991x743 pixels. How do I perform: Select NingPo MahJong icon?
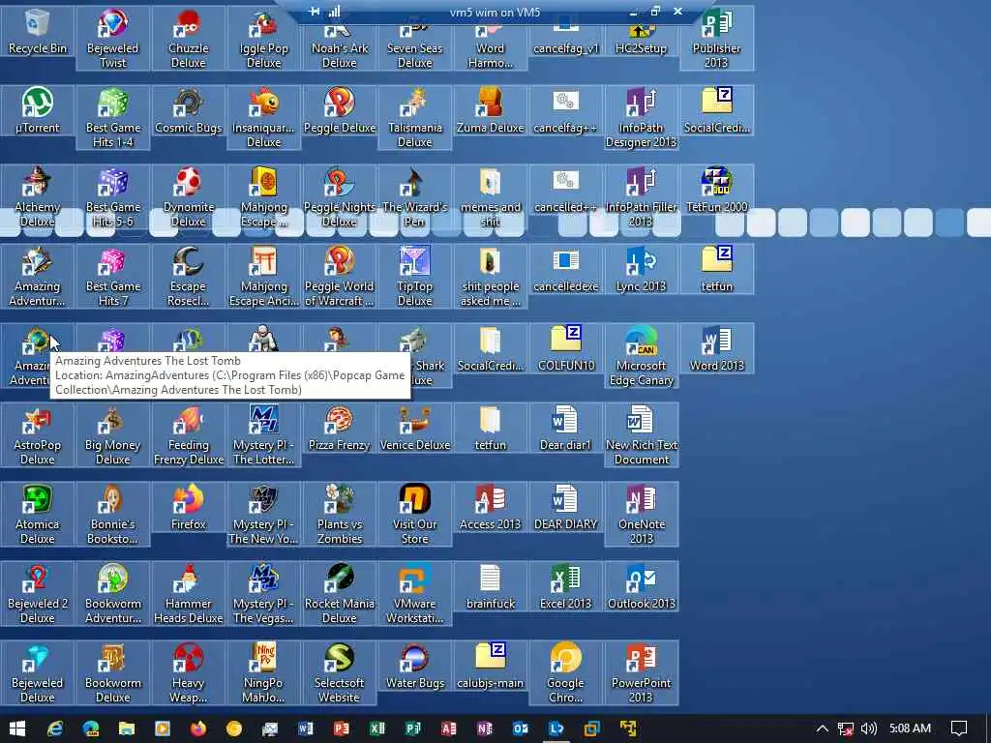[263, 673]
